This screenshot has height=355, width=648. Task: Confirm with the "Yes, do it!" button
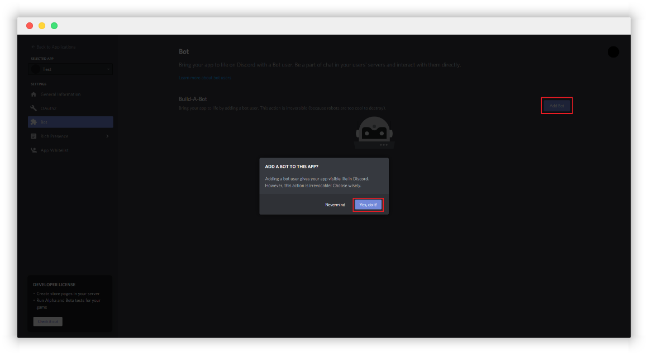click(368, 205)
